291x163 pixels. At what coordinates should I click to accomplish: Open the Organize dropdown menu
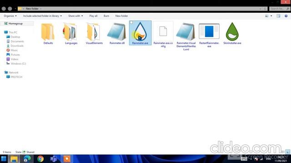pyautogui.click(x=10, y=16)
